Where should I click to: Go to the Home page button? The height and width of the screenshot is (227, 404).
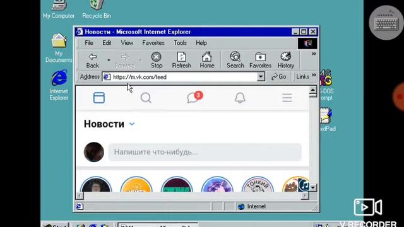click(x=207, y=61)
